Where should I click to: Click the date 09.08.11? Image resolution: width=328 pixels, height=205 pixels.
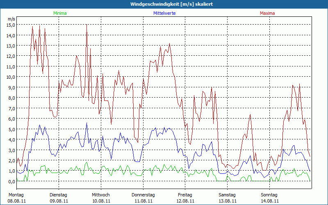(x=59, y=201)
